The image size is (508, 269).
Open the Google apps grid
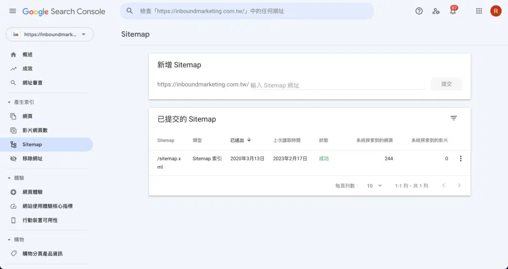point(479,11)
